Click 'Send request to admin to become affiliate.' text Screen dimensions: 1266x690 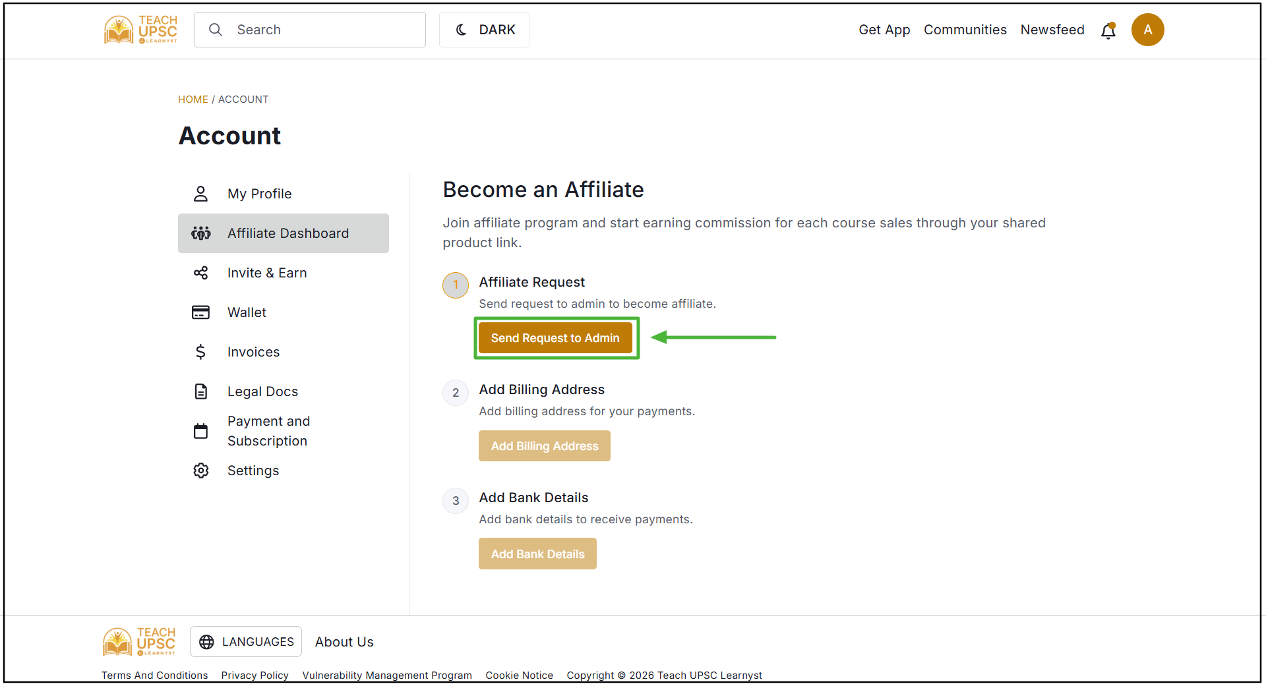[x=597, y=304]
